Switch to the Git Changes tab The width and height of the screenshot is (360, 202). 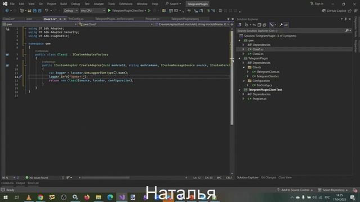point(268,177)
